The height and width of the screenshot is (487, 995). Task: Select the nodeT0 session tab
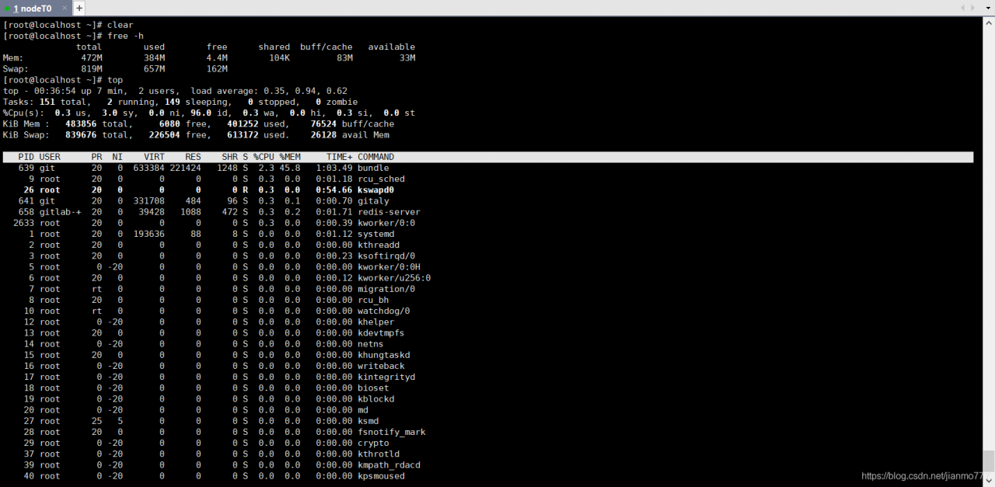[x=37, y=8]
